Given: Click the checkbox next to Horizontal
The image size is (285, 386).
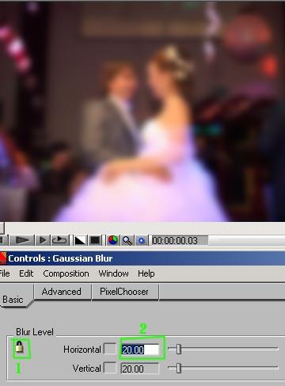Looking at the screenshot, I should click(110, 349).
